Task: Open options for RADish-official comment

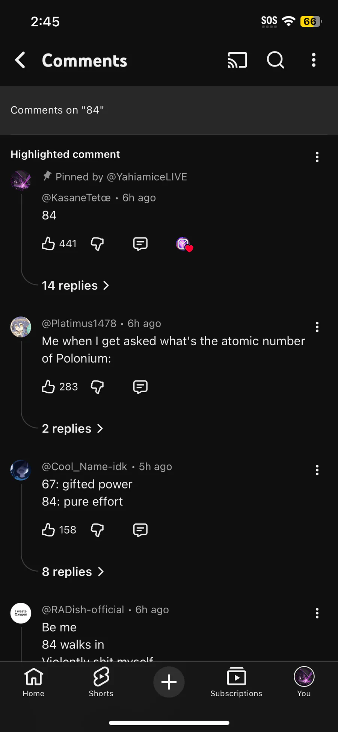Action: coord(317,613)
